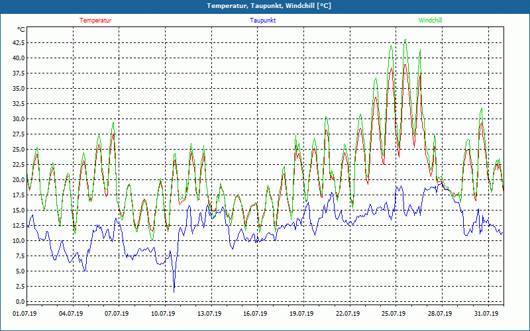Screen dimensions: 530x331
Task: Click the 35,0 y-axis value
Action: (x=18, y=89)
